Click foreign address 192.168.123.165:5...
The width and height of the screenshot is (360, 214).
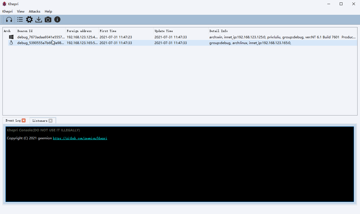tap(82, 43)
